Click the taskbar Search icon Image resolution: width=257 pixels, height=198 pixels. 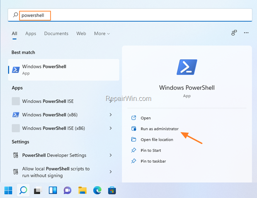click(23, 191)
